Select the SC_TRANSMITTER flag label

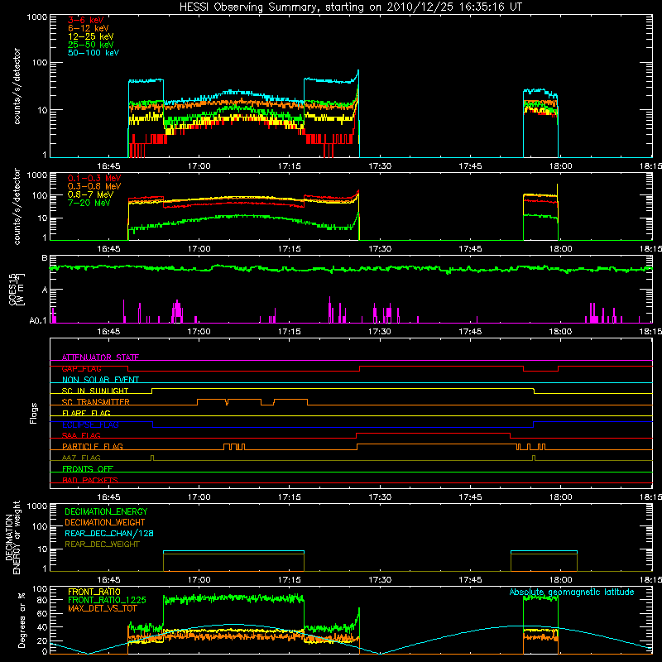[96, 402]
